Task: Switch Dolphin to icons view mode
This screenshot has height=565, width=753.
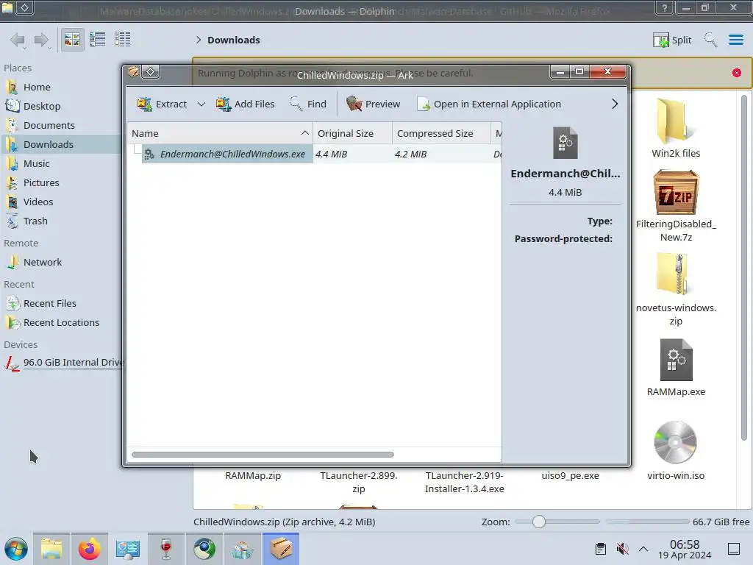Action: [72, 40]
